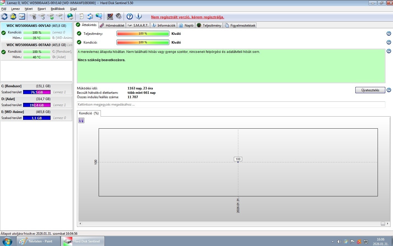Open the Súgó menu
This screenshot has height=246, width=393.
73,9
